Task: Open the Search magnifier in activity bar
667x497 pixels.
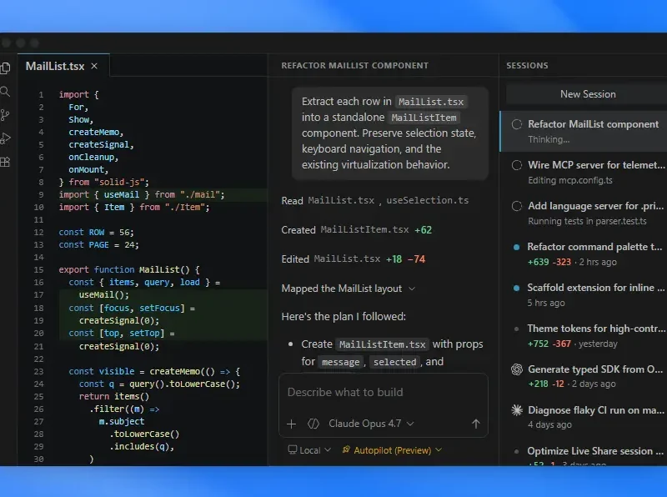Action: point(5,92)
